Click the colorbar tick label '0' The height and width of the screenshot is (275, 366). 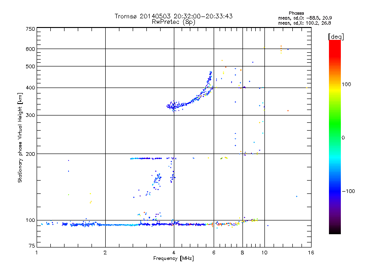pos(343,138)
